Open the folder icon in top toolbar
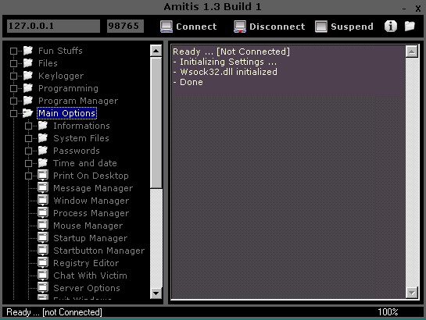The image size is (426, 320). (410, 26)
